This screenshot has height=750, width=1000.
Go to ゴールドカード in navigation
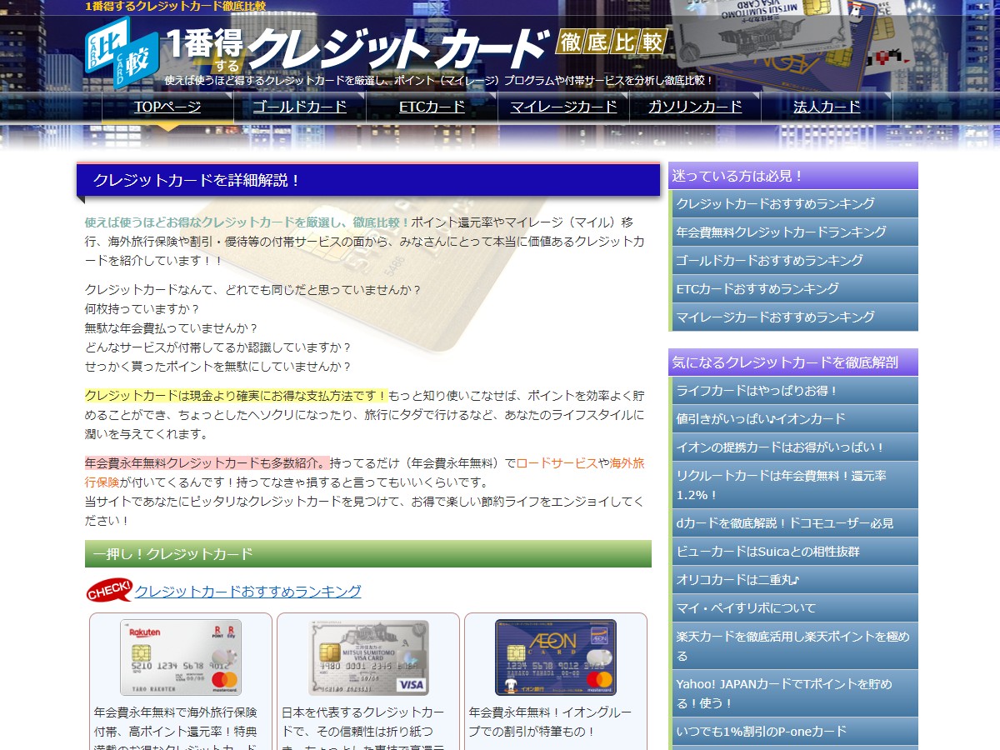[x=299, y=107]
